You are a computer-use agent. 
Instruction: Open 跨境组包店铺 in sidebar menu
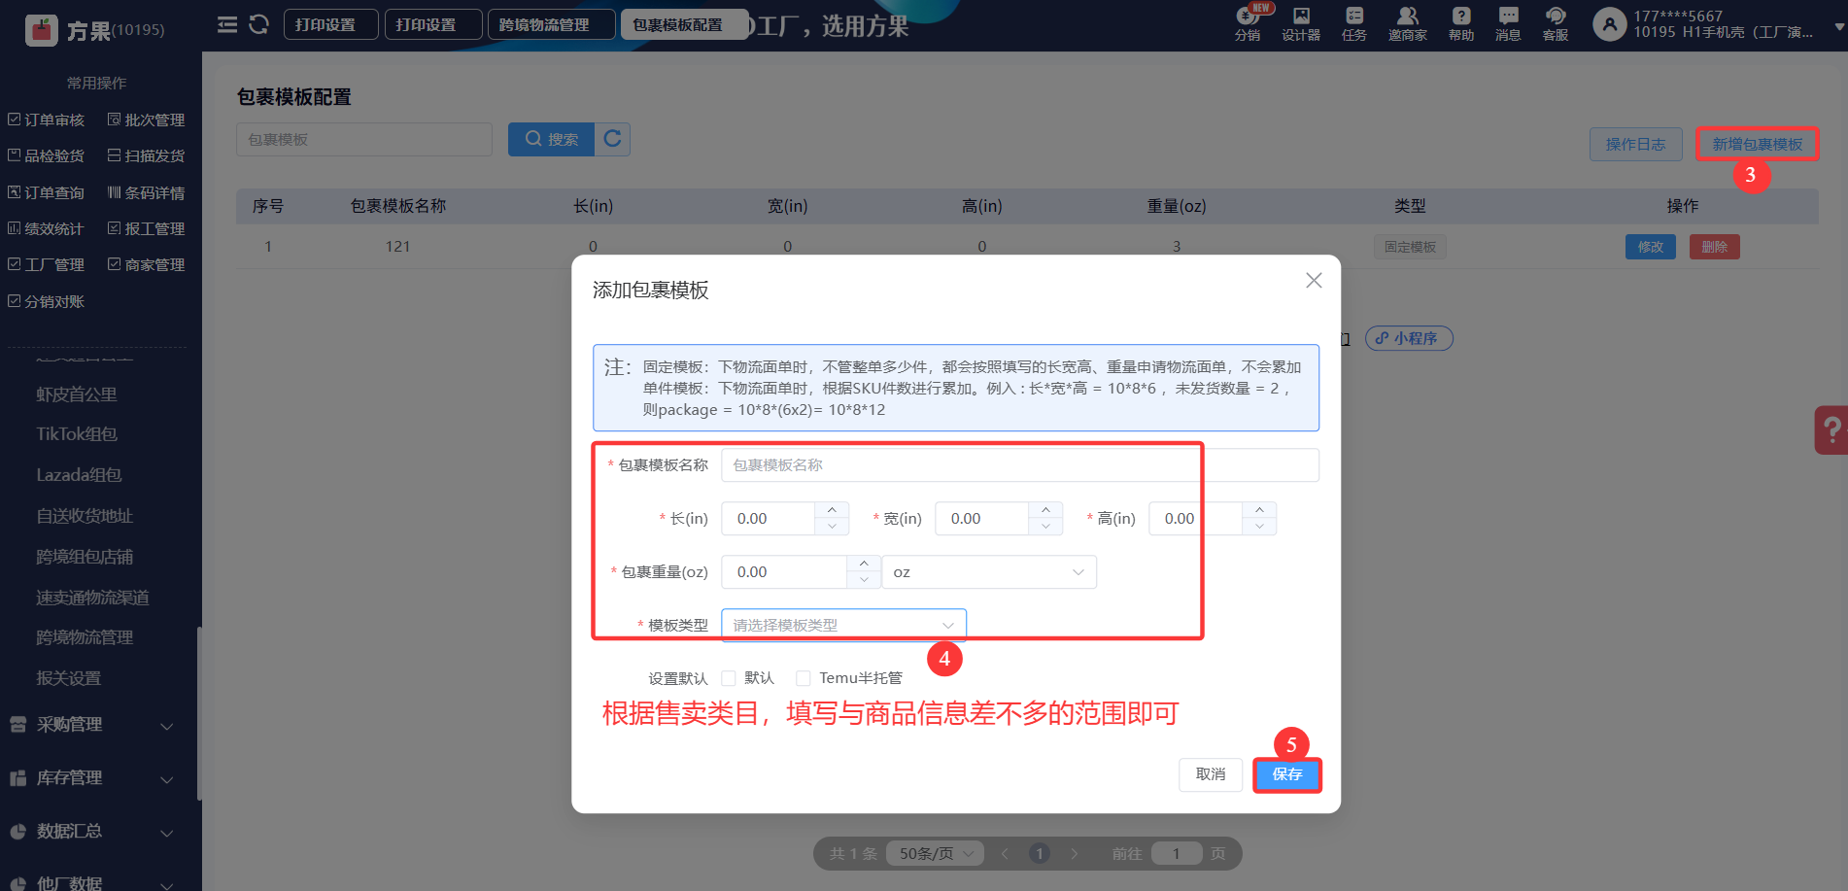85,557
